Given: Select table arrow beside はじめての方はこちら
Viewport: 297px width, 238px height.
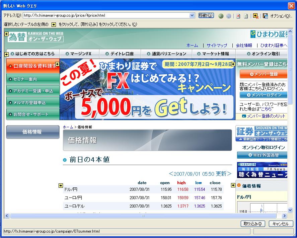Looking at the screenshot, I should [x=6, y=54].
